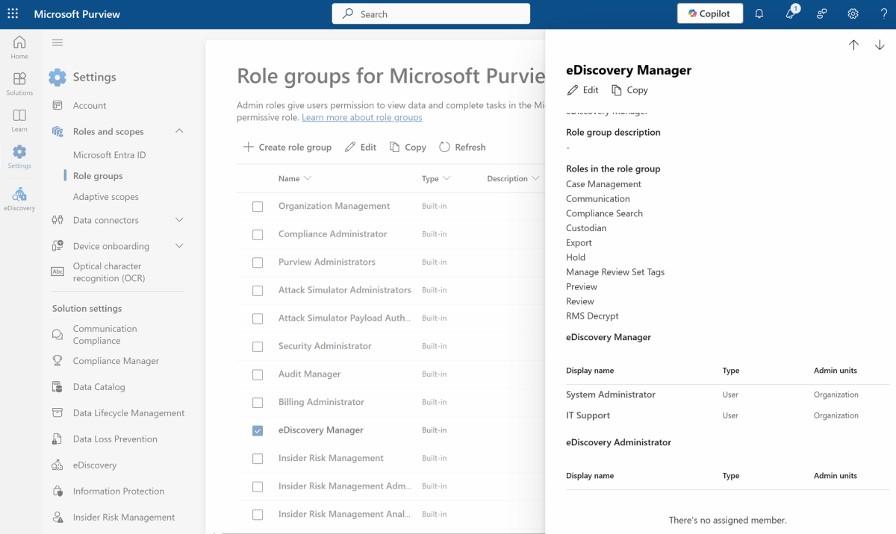Open the What's new bell with badge
The image size is (896, 534).
point(791,13)
